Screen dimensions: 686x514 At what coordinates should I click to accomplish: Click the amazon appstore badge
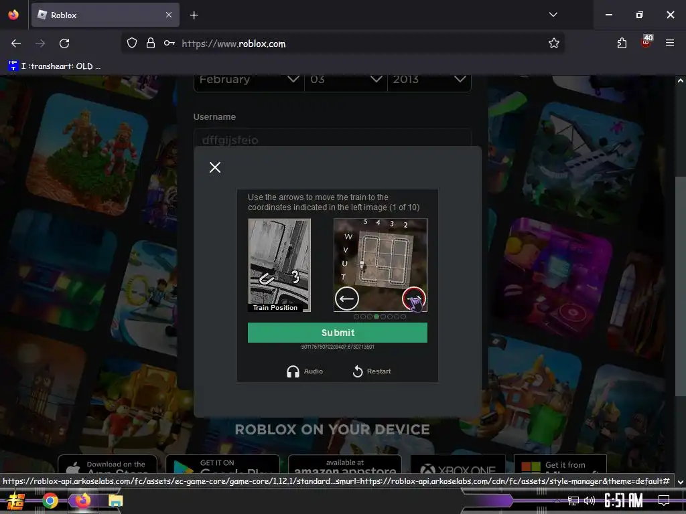point(345,465)
